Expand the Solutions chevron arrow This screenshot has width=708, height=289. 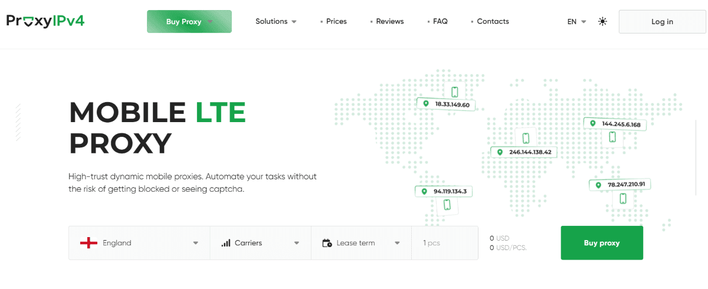click(x=294, y=22)
